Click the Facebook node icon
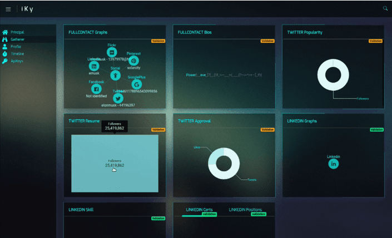The width and height of the screenshot is (392, 238). tap(96, 89)
